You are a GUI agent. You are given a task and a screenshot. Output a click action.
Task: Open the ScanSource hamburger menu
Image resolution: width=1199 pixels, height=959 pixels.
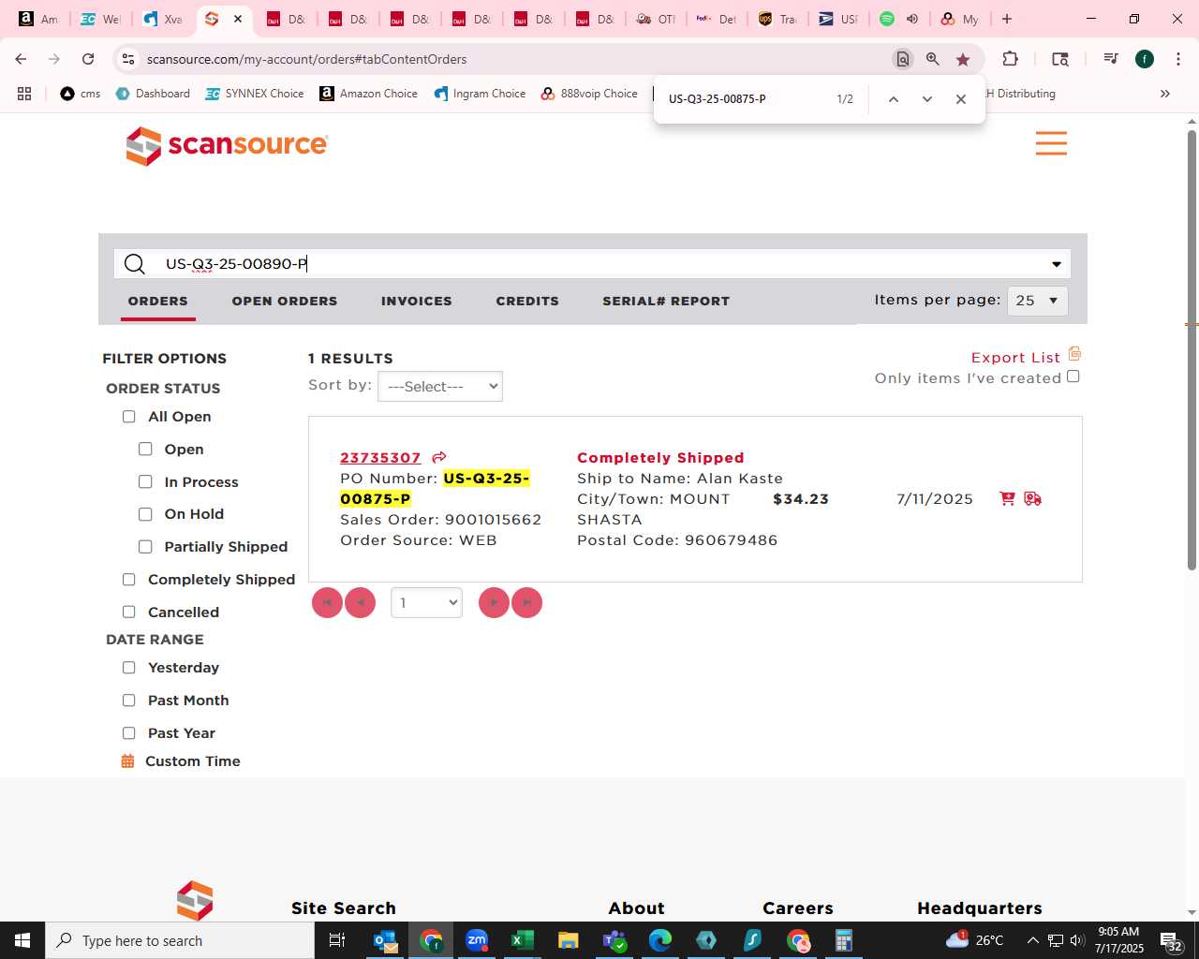point(1051,143)
